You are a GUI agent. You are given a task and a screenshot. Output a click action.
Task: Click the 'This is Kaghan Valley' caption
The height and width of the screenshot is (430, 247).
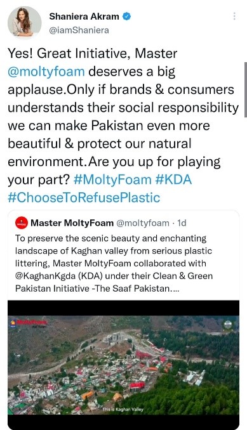pos(123,409)
